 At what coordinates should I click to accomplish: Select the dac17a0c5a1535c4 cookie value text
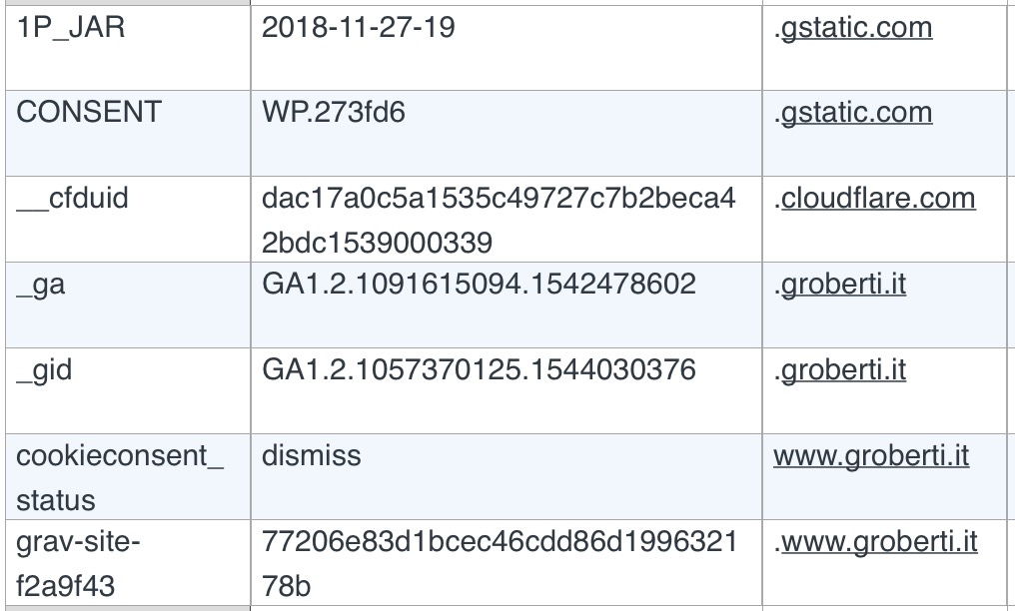tap(499, 221)
